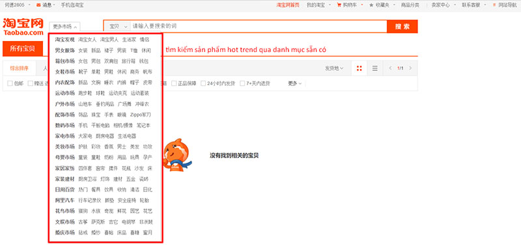Click 女装 under 男女服饰

click(x=83, y=51)
